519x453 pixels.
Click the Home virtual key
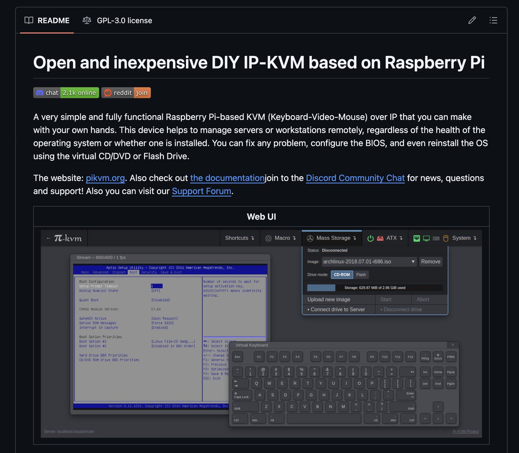(x=438, y=372)
